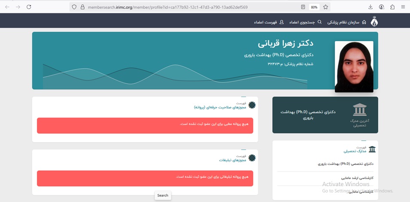410x202 pixels.
Task: Open the extensions puzzle icon
Action: (392, 7)
